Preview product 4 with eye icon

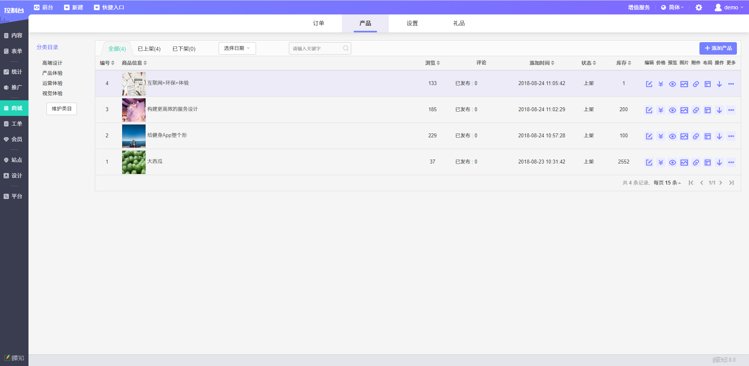pyautogui.click(x=672, y=84)
